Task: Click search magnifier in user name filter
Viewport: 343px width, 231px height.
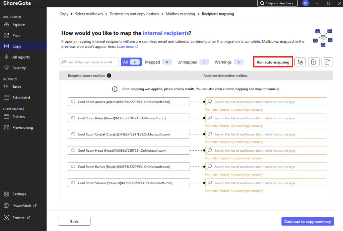Action: click(64, 62)
